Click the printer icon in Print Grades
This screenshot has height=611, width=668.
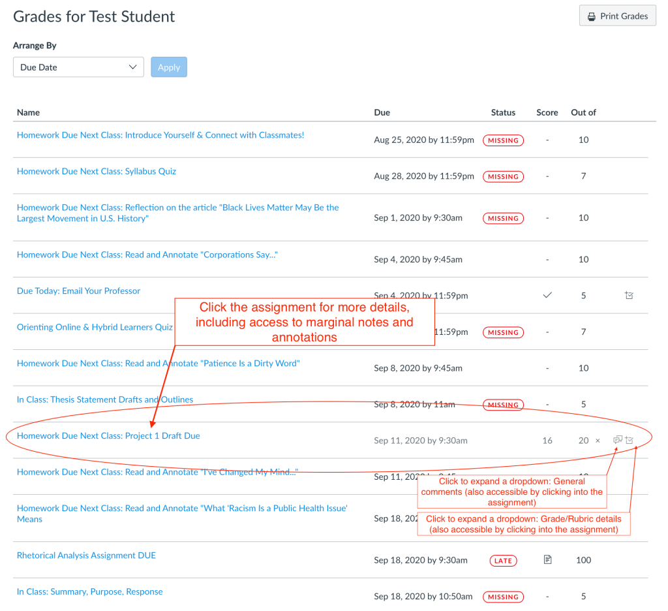point(592,16)
